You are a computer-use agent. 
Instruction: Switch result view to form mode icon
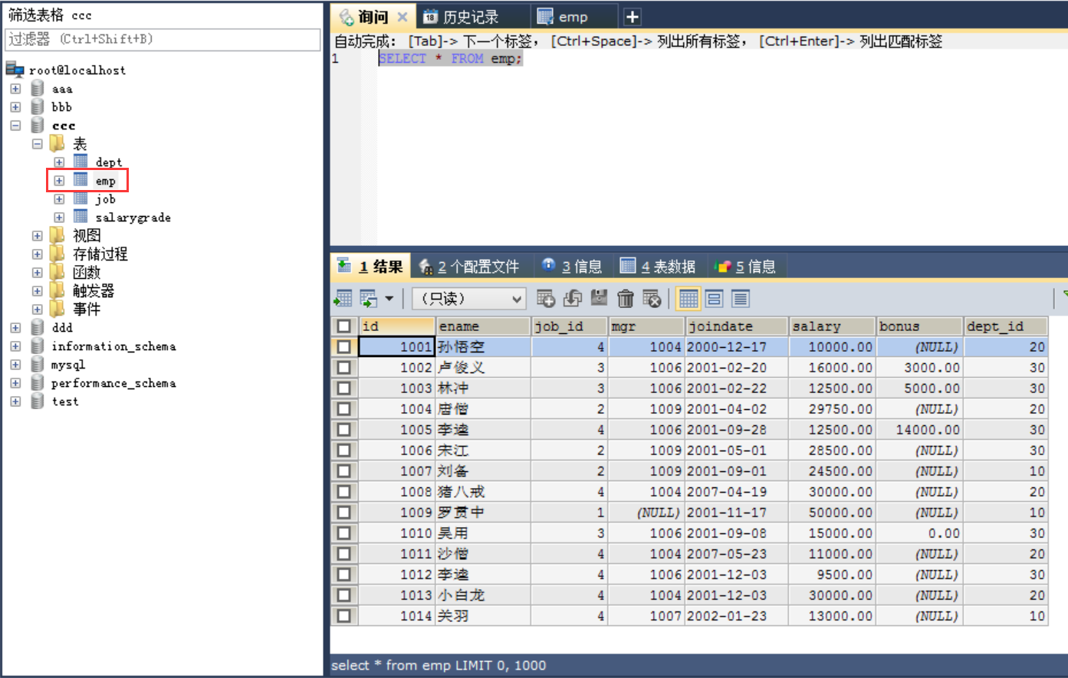[x=707, y=299]
